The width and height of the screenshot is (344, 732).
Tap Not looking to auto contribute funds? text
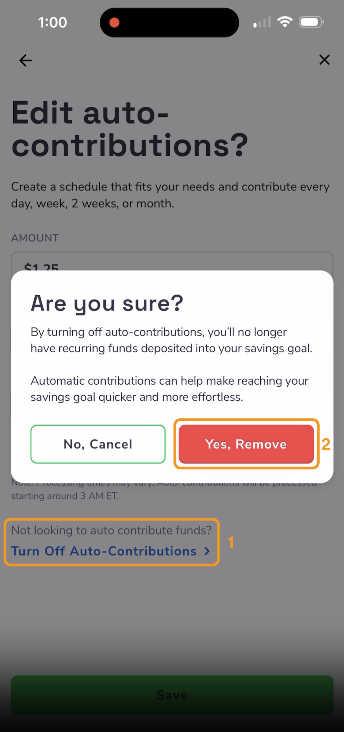click(x=111, y=530)
